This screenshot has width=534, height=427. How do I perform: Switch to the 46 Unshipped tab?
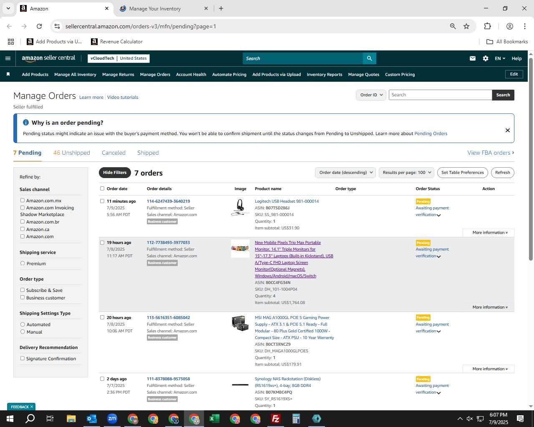72,153
